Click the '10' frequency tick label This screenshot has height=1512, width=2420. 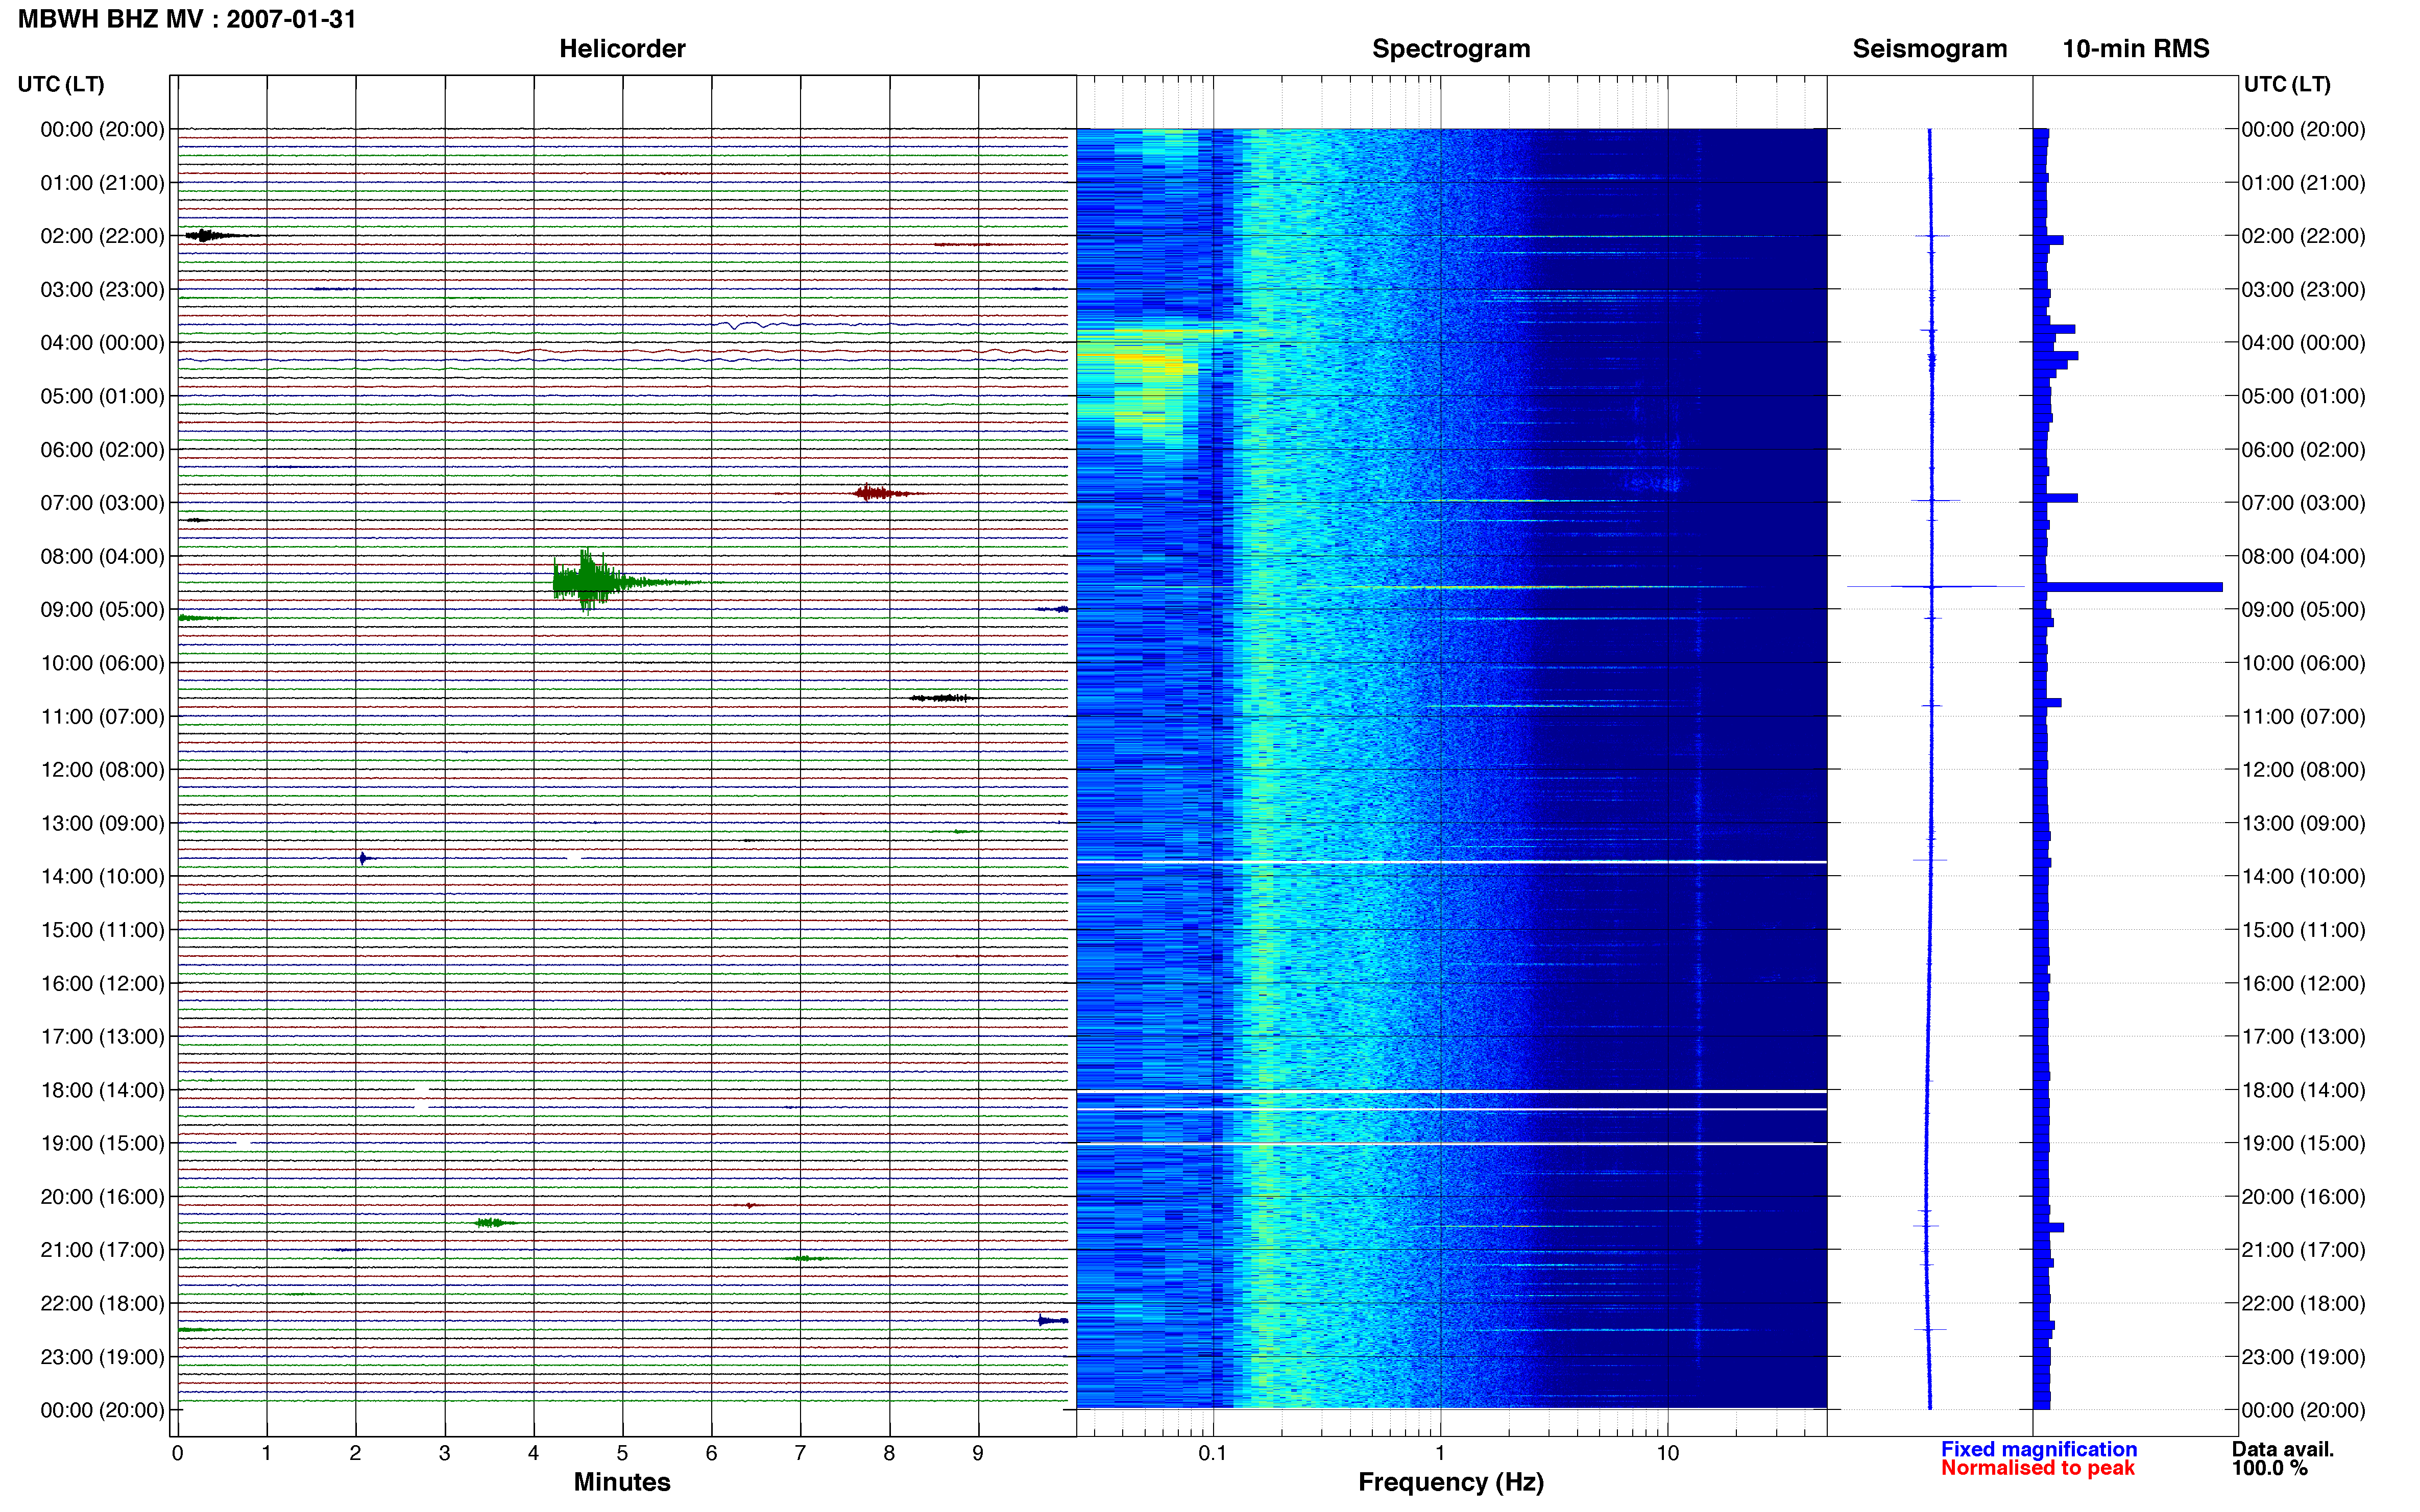tap(1667, 1452)
